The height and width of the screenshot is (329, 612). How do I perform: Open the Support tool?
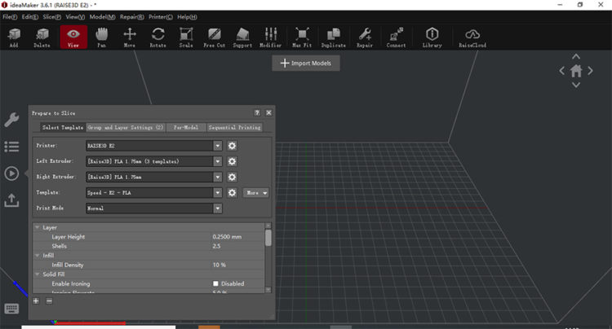tap(242, 37)
